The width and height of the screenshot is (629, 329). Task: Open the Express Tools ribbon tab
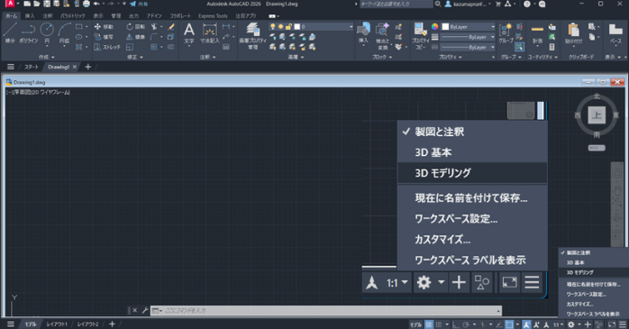(x=213, y=16)
